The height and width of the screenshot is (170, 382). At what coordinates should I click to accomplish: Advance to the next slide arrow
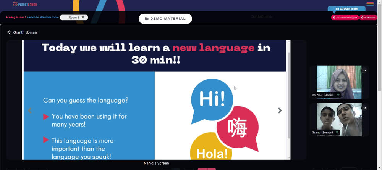click(280, 111)
